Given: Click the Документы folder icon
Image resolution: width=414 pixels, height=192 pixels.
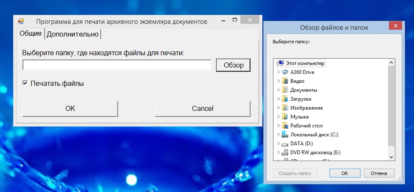Looking at the screenshot, I should coord(284,90).
